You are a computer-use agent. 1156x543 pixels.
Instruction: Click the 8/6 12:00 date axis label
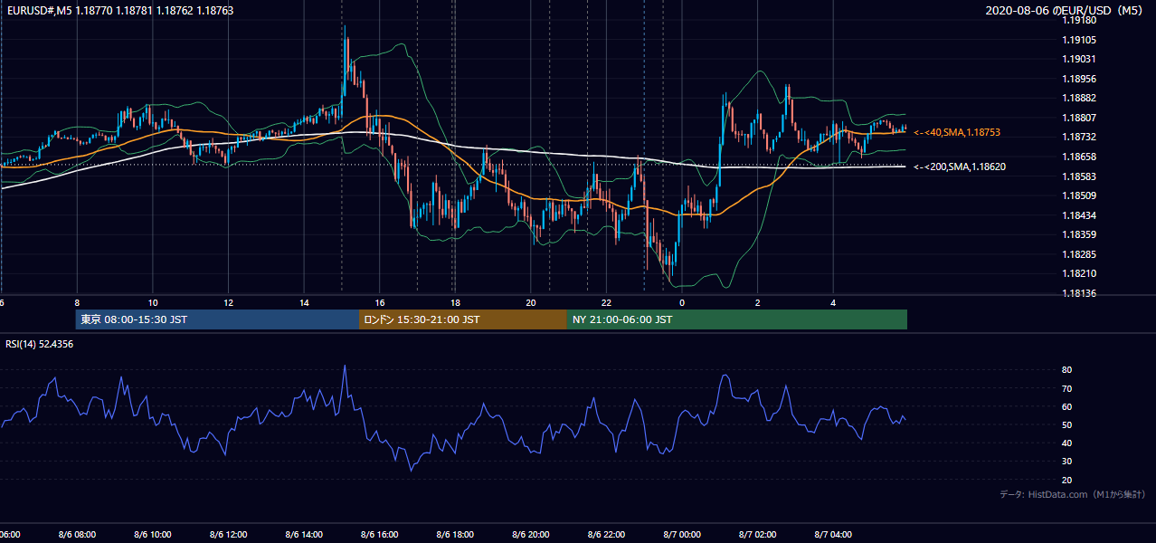[228, 535]
